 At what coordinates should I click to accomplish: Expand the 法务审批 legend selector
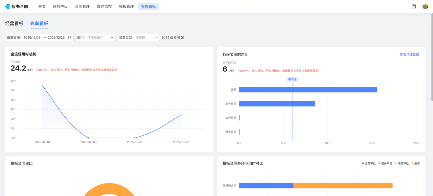point(403,163)
